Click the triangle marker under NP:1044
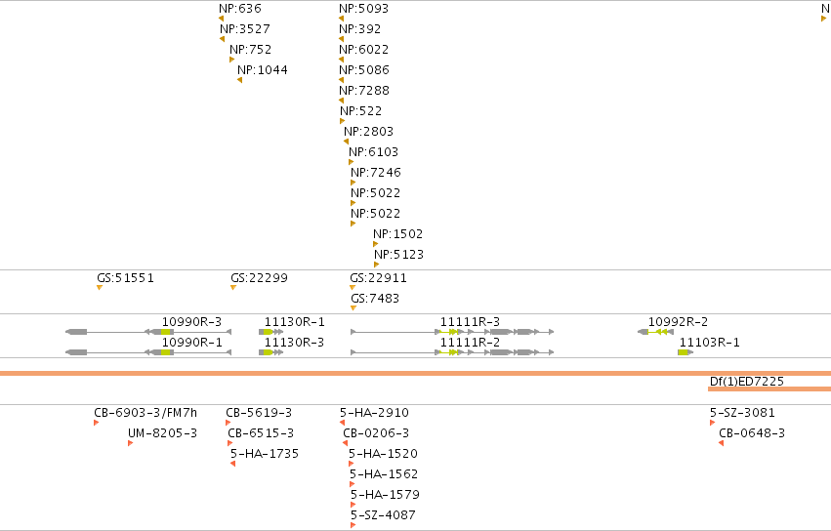 (240, 80)
